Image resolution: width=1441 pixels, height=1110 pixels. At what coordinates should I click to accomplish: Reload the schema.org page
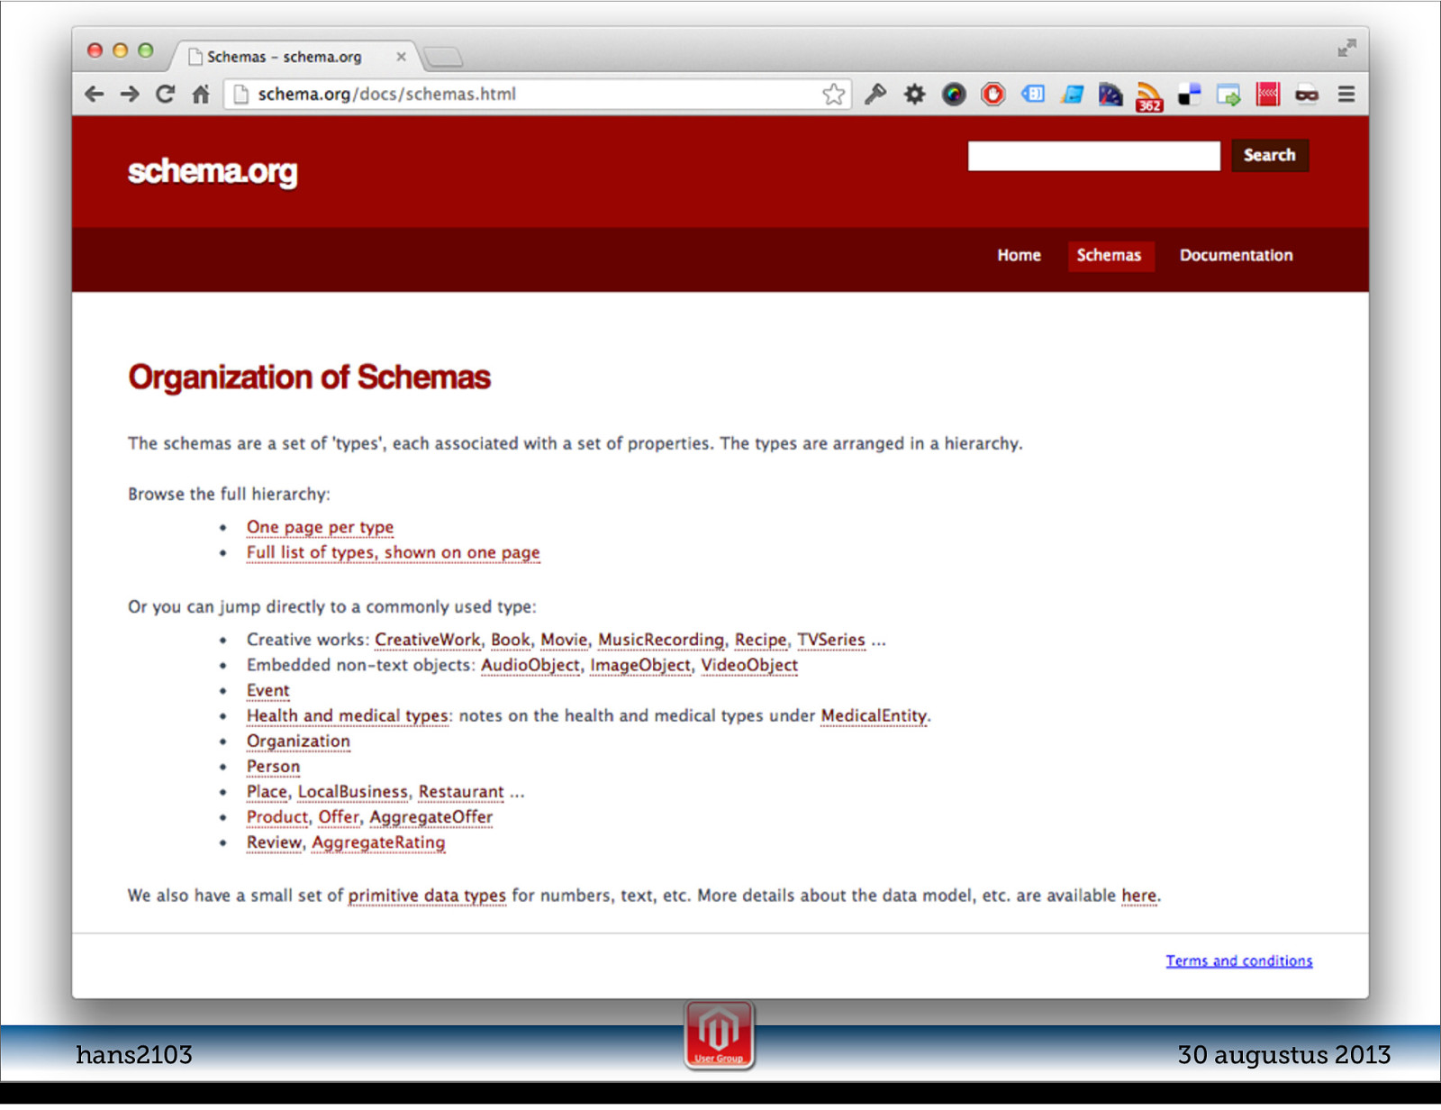tap(165, 95)
